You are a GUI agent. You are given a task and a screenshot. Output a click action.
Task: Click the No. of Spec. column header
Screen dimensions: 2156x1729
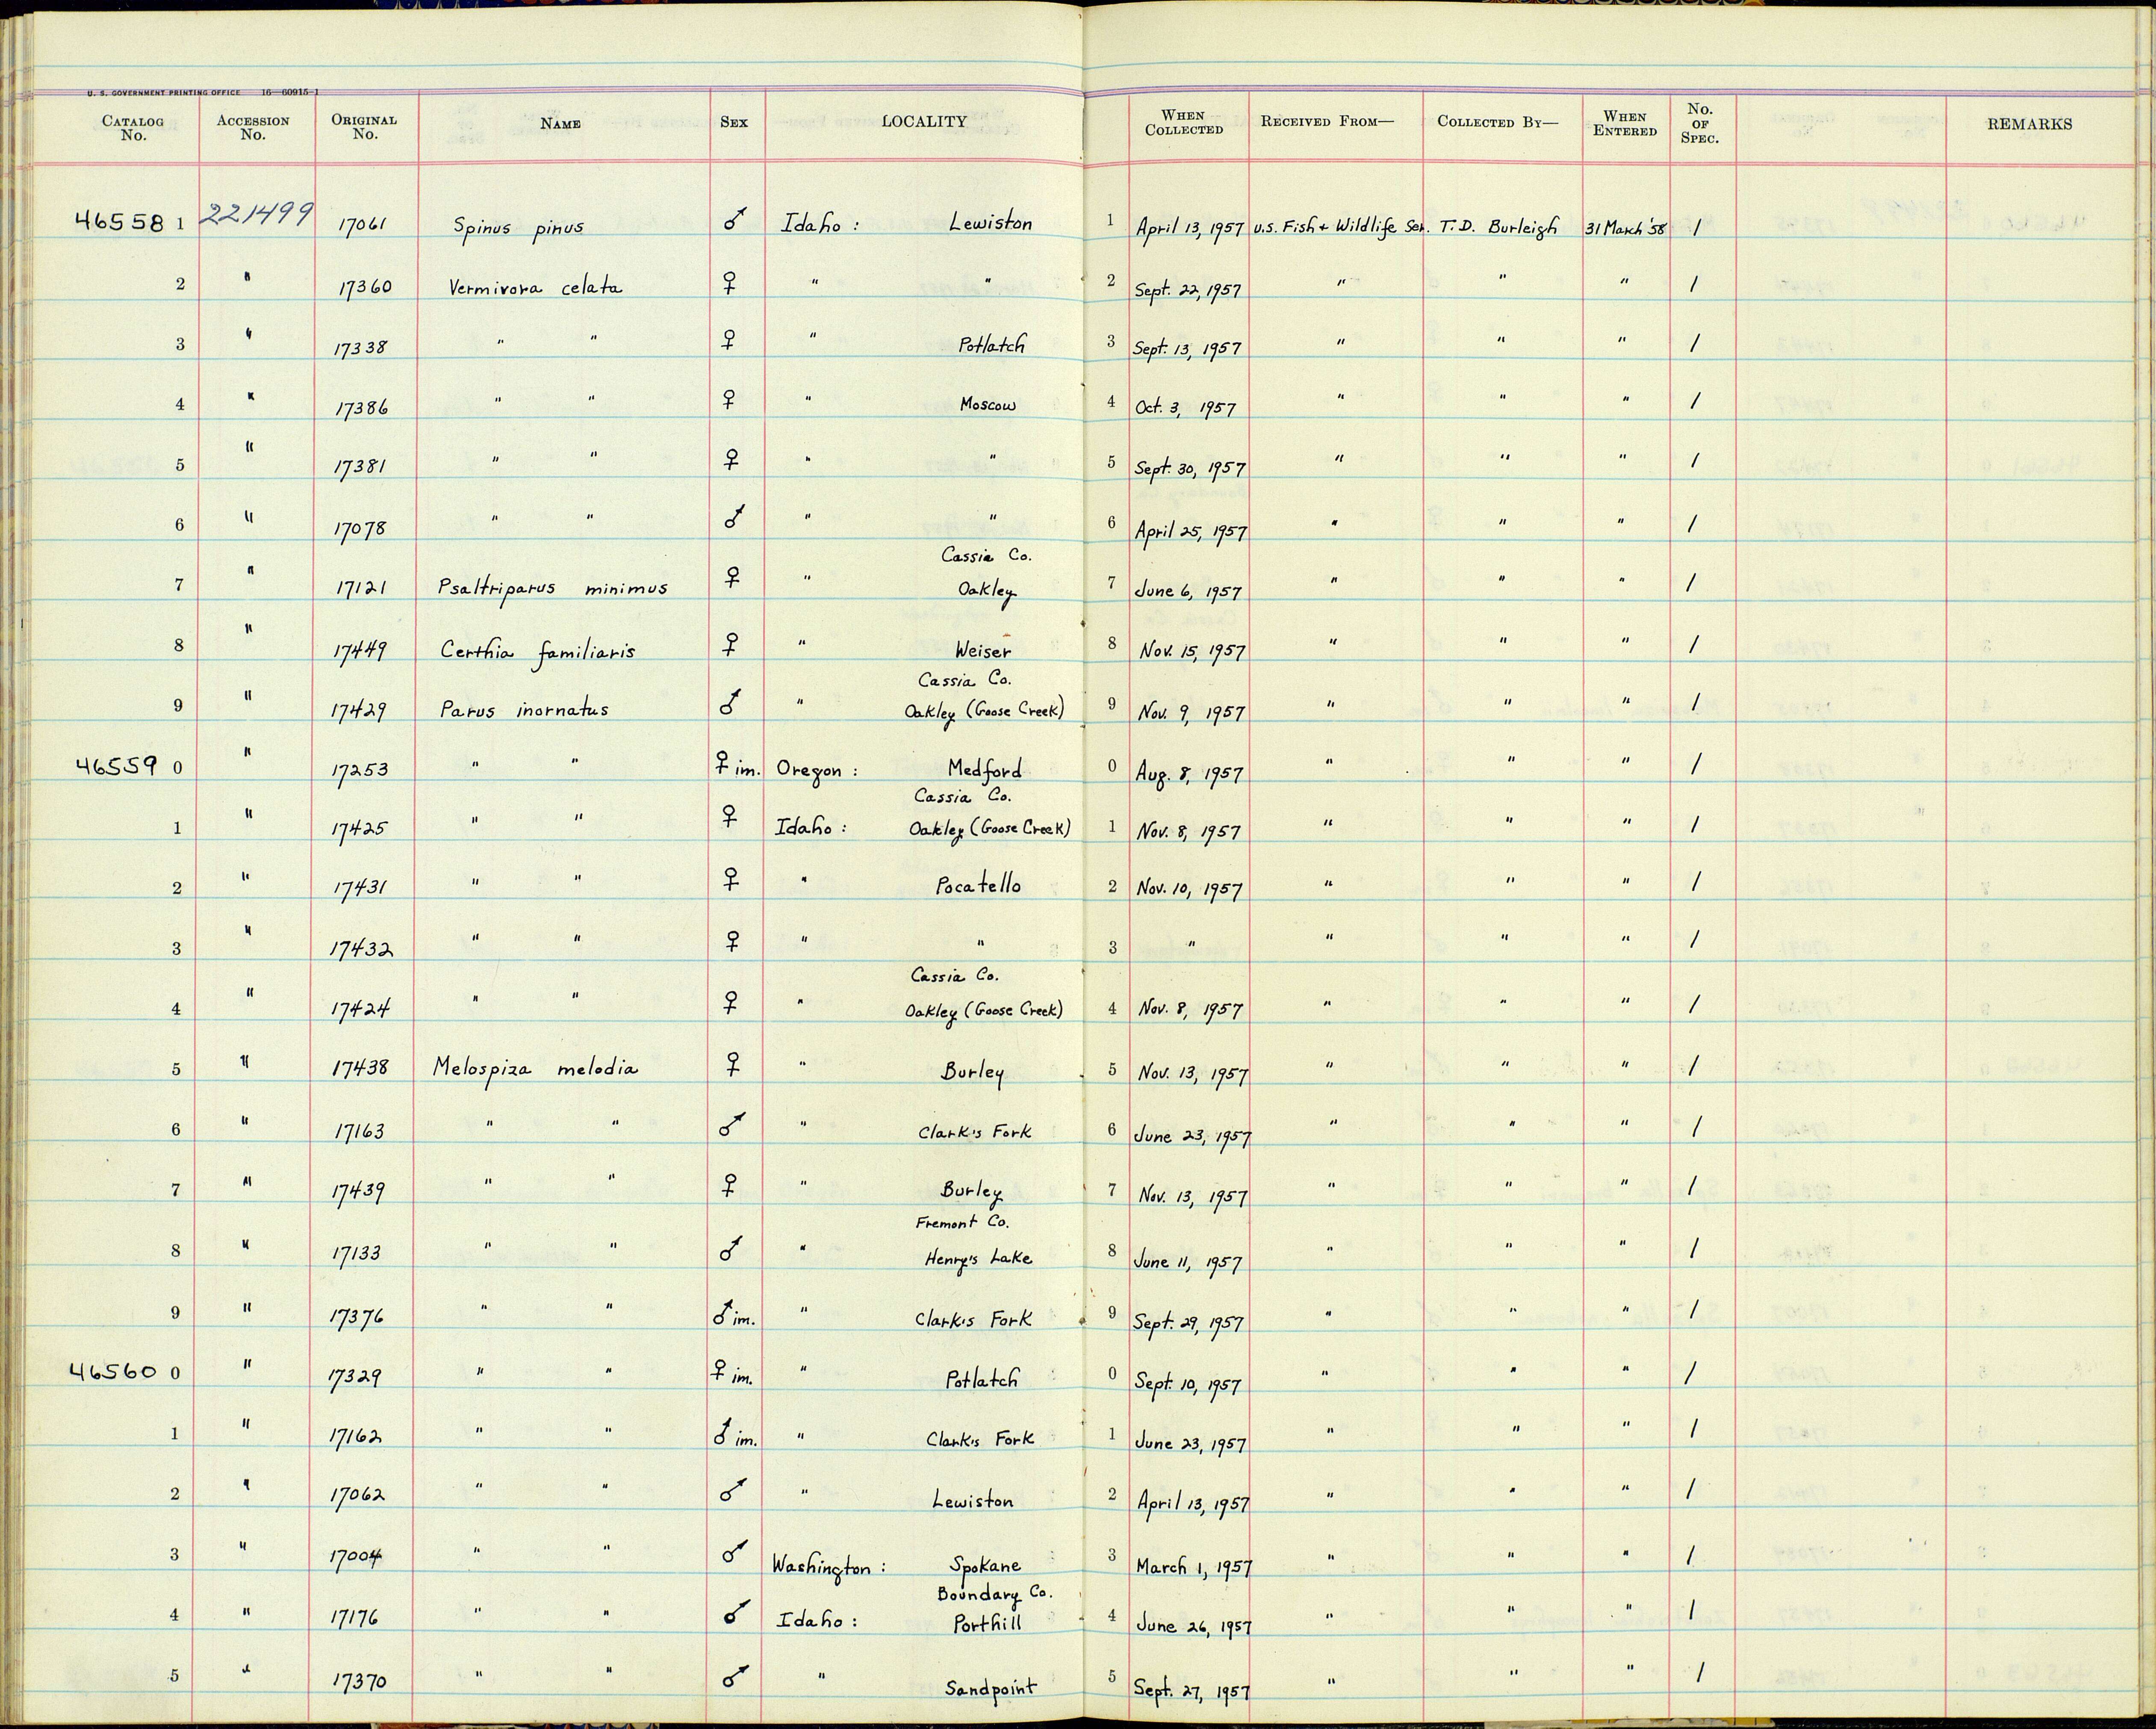1700,123
